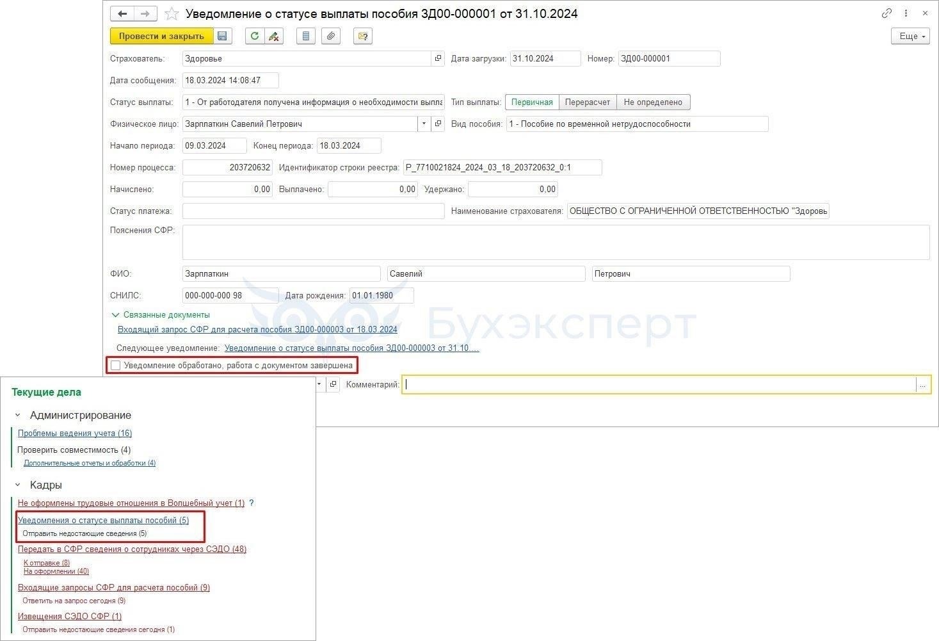Viewport: 939px width, 641px height.
Task: Click the СНИЛС field
Action: click(230, 295)
